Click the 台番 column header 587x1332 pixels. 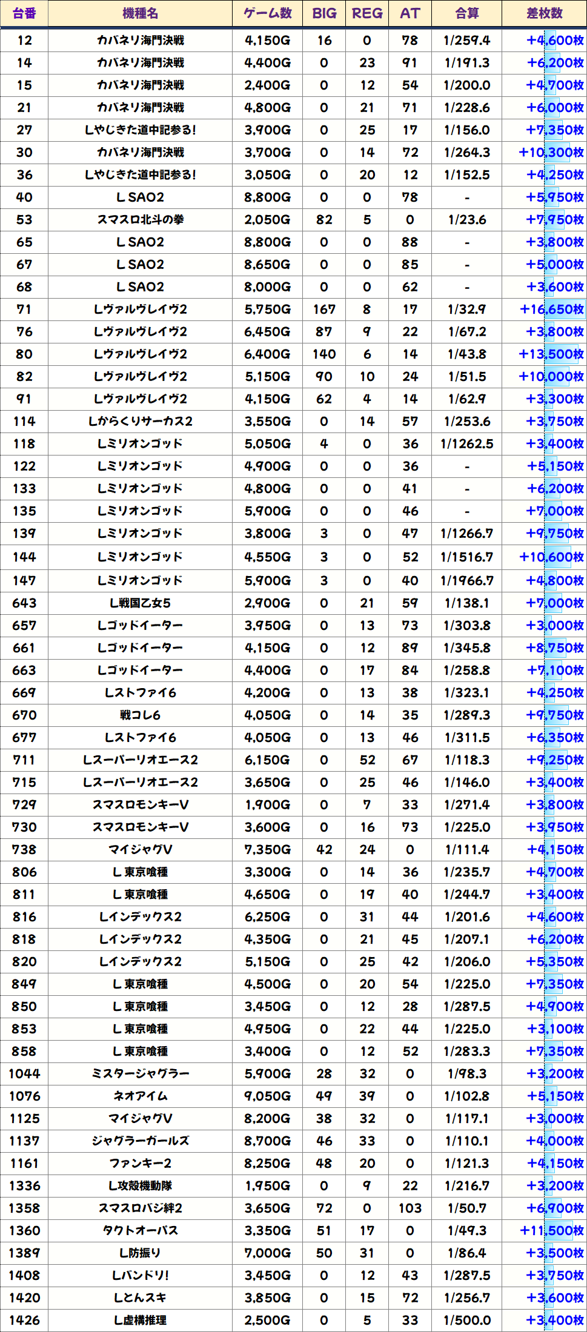coord(24,13)
